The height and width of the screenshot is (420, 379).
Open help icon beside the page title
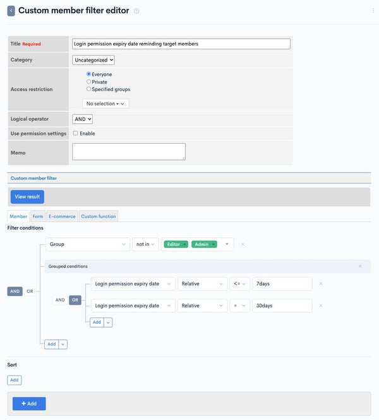click(136, 11)
